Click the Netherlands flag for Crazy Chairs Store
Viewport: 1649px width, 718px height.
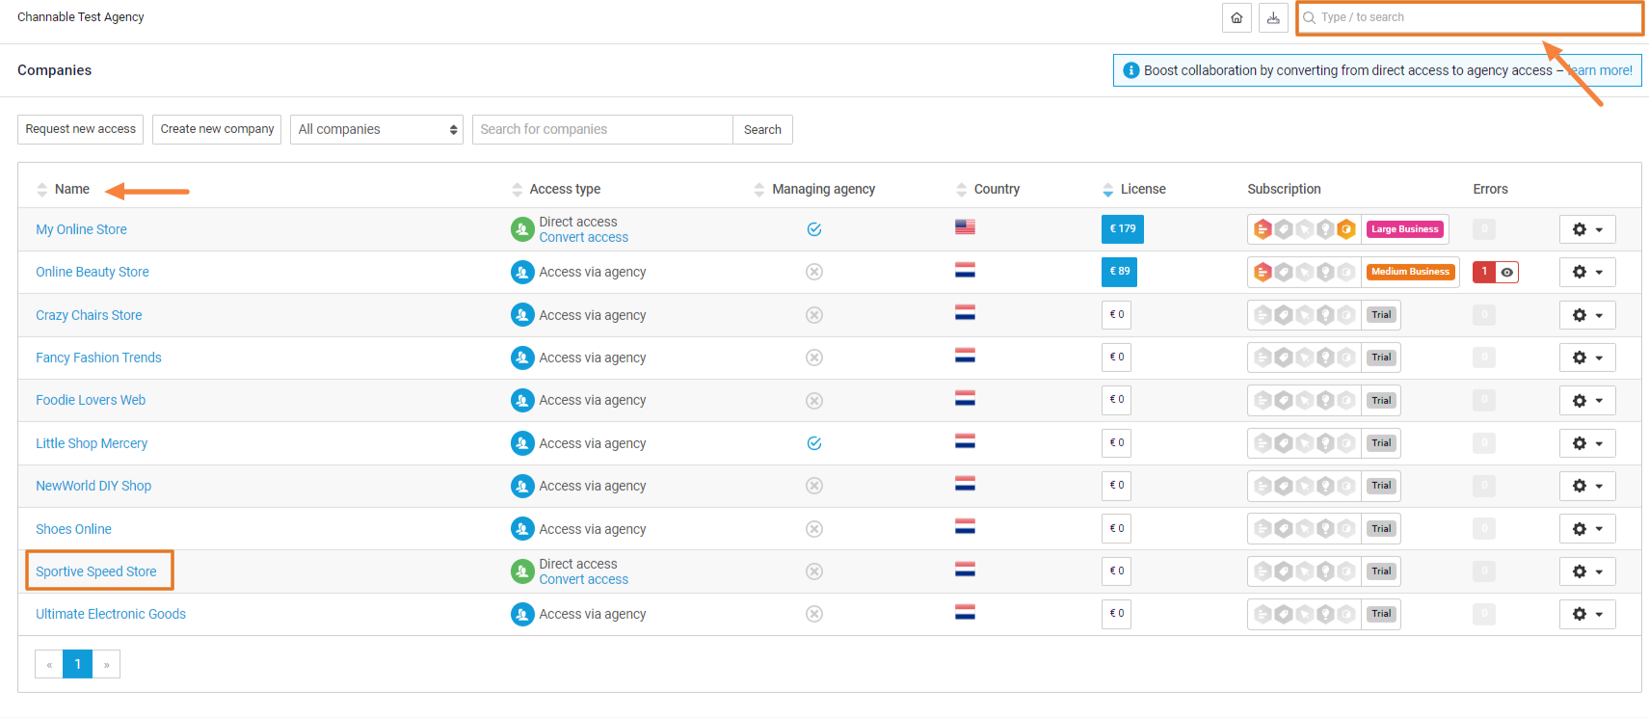point(965,313)
